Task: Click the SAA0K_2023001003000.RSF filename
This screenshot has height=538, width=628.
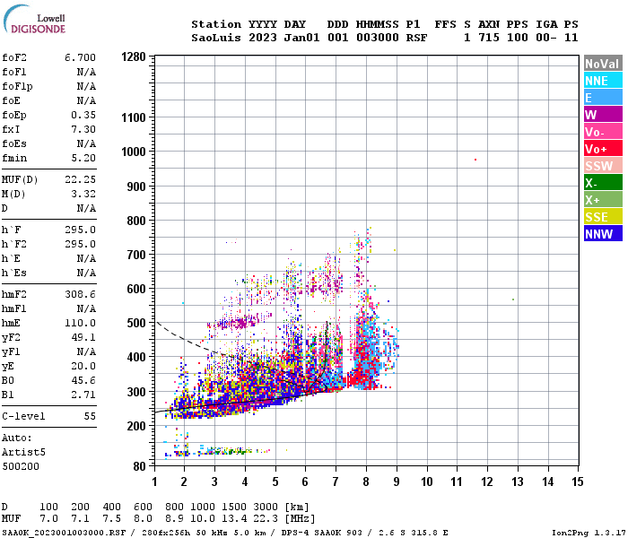Action: [64, 533]
